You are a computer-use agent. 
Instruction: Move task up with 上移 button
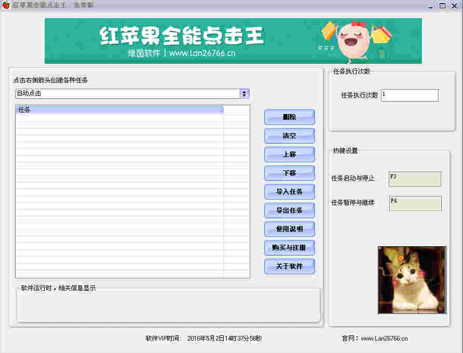pyautogui.click(x=289, y=154)
